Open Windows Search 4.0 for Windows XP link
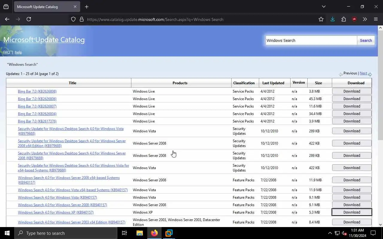This screenshot has width=383, height=239. click(56, 212)
